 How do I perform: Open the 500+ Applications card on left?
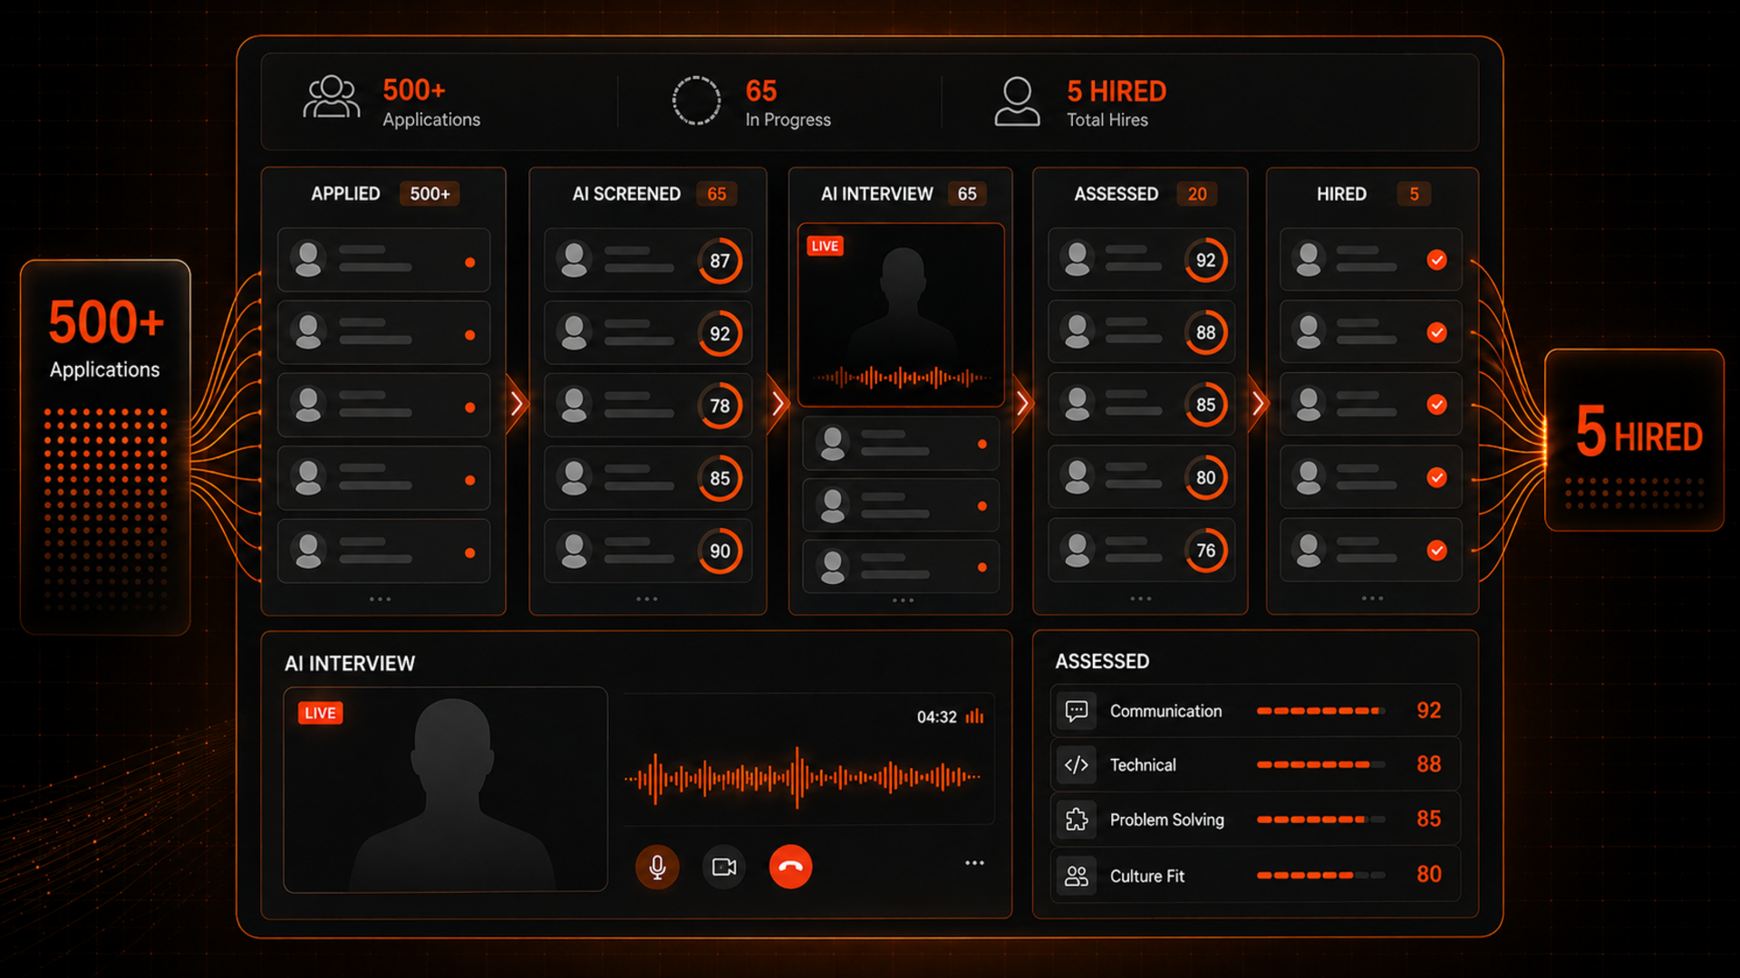click(x=105, y=446)
